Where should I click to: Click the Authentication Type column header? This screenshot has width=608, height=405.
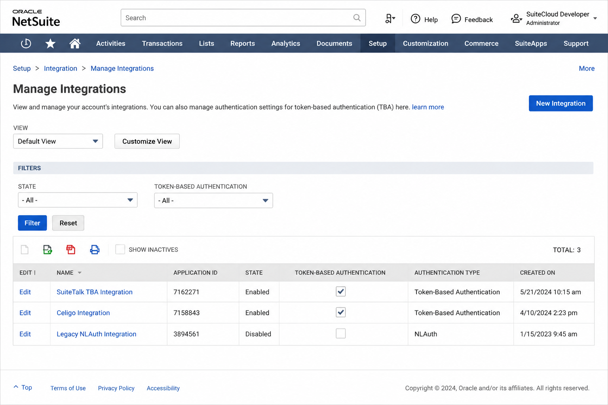(x=447, y=273)
